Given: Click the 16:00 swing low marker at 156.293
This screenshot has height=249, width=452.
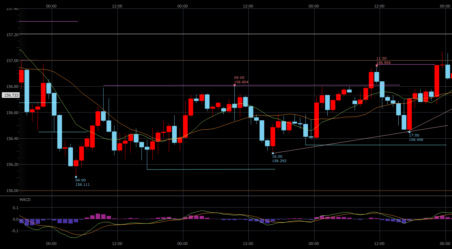Looking at the screenshot, I should coord(273,153).
